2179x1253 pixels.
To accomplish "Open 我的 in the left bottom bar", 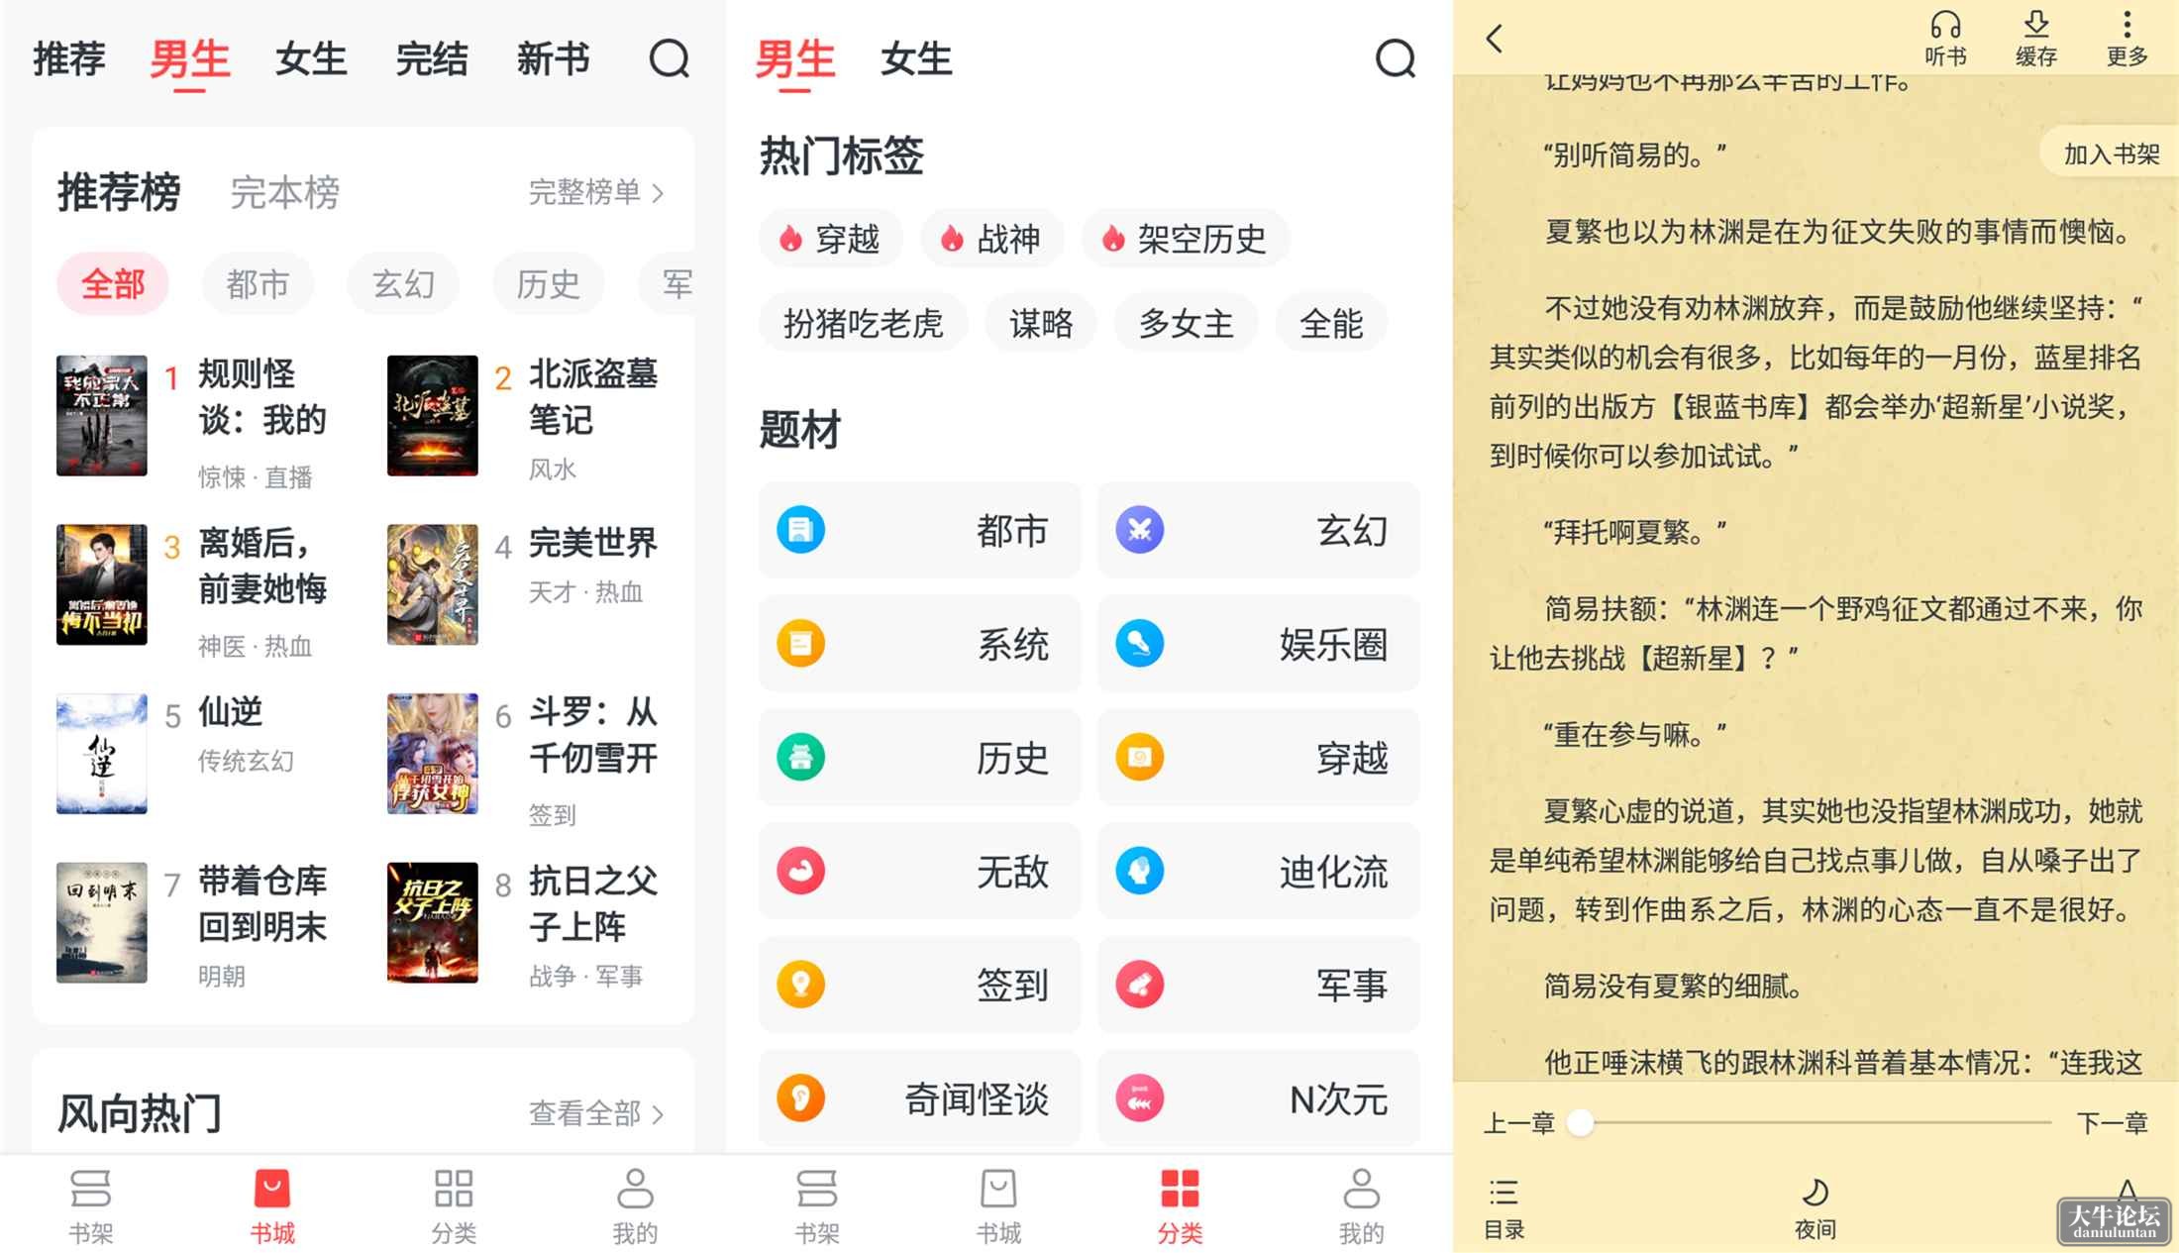I will pos(635,1206).
